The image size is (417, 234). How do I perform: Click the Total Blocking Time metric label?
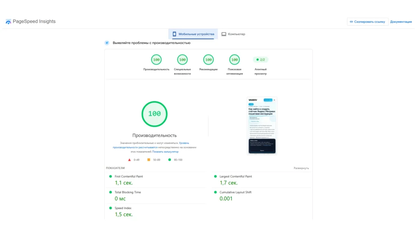coord(127,192)
